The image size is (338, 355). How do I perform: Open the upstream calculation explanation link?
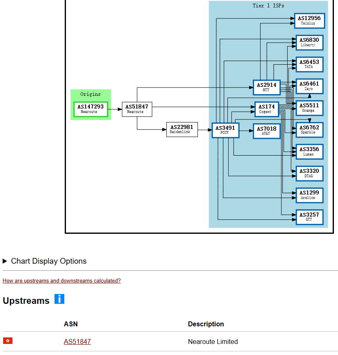point(61,281)
